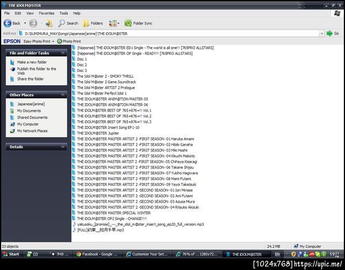345x270 pixels.
Task: Collapse the Other Places panel
Action: pyautogui.click(x=63, y=95)
